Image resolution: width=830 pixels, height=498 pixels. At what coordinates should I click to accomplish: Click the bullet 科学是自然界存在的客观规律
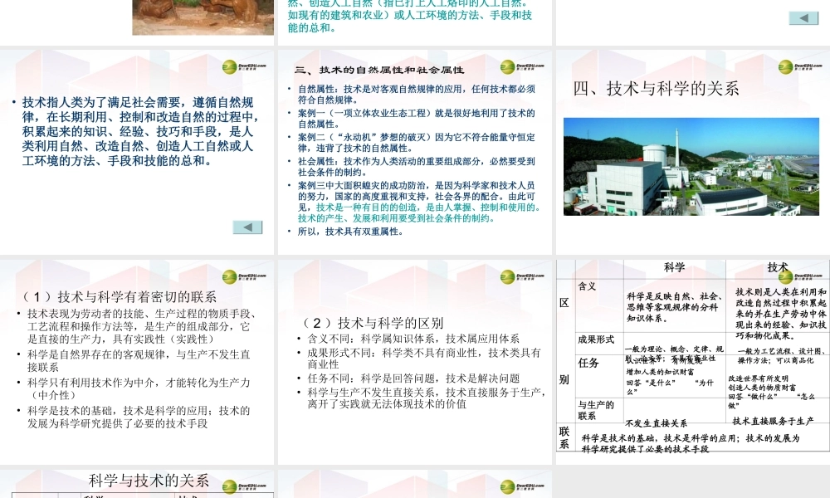pyautogui.click(x=139, y=361)
